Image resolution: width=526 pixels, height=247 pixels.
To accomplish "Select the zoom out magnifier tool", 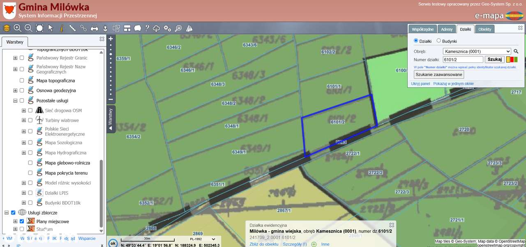I will click(x=29, y=28).
